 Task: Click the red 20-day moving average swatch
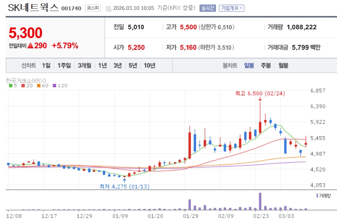pyautogui.click(x=23, y=86)
